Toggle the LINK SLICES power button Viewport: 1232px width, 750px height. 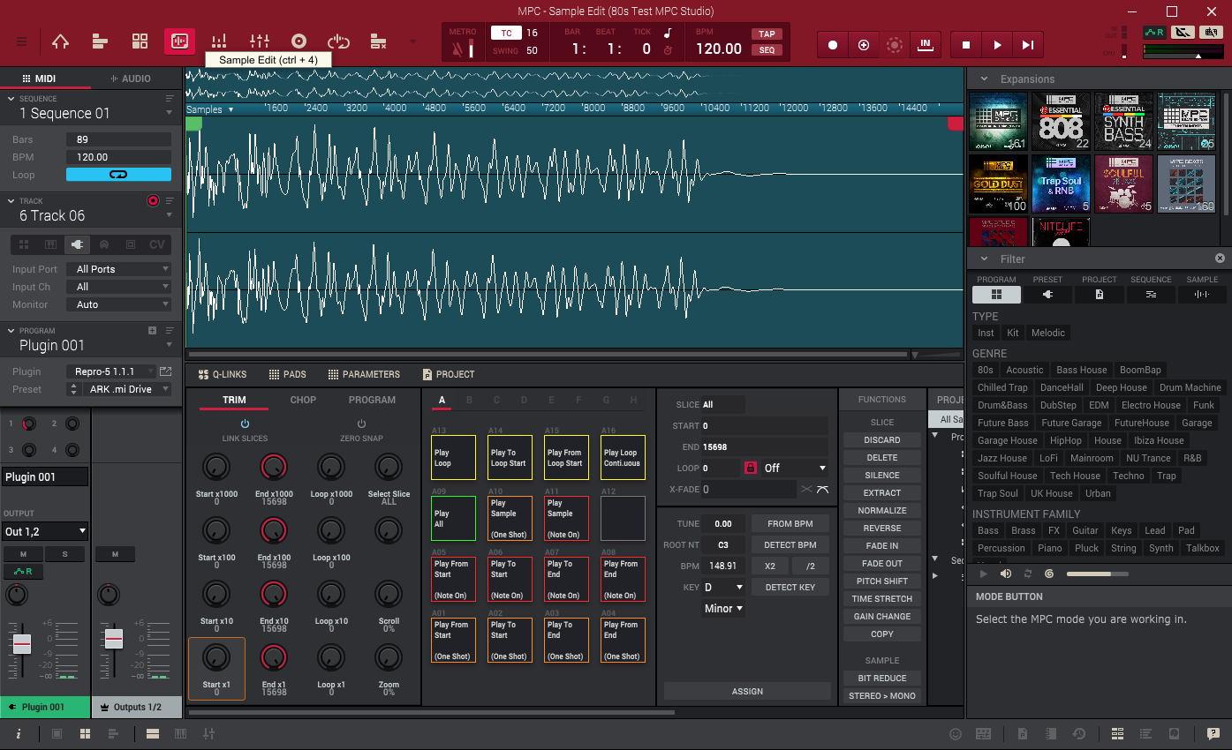click(245, 424)
